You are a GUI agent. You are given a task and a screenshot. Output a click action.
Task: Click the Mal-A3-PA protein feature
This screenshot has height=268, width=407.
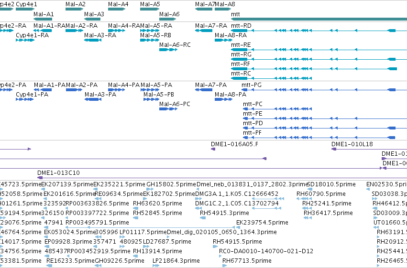tap(93, 99)
